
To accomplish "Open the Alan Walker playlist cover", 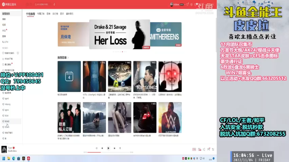I will pos(170,118).
